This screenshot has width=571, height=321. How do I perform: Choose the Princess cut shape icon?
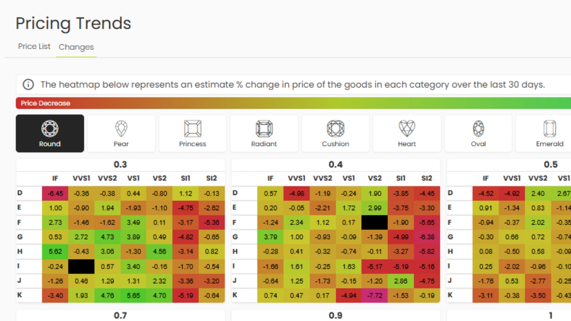192,129
